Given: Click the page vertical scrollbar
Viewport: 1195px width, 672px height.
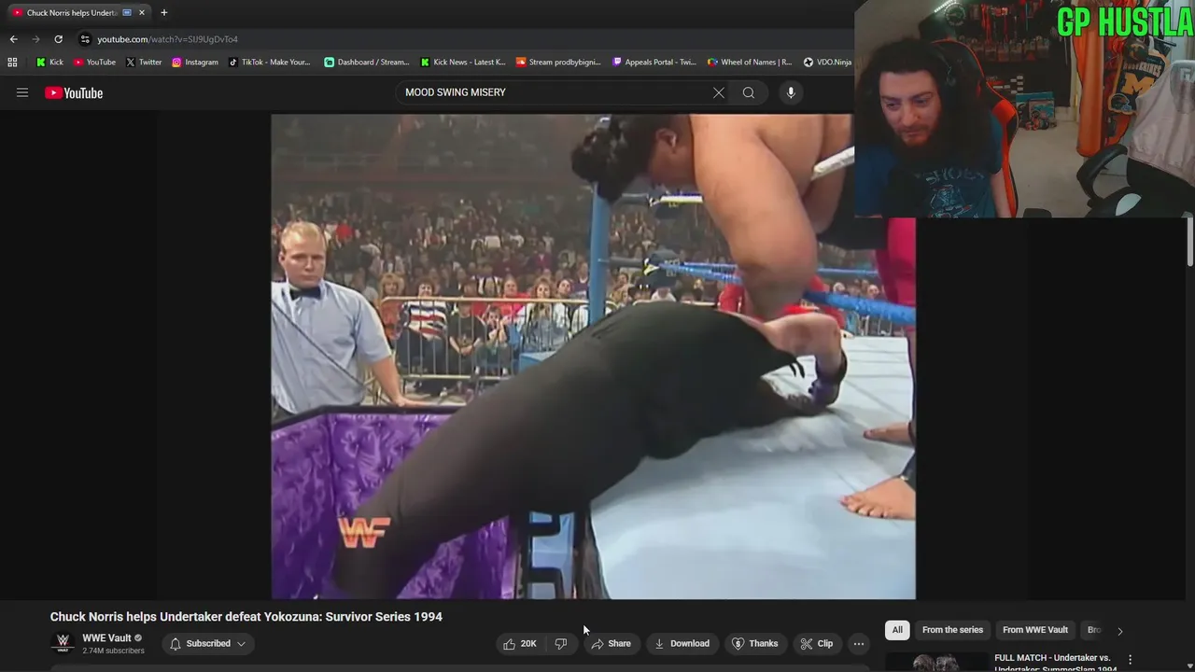Looking at the screenshot, I should pyautogui.click(x=1190, y=241).
